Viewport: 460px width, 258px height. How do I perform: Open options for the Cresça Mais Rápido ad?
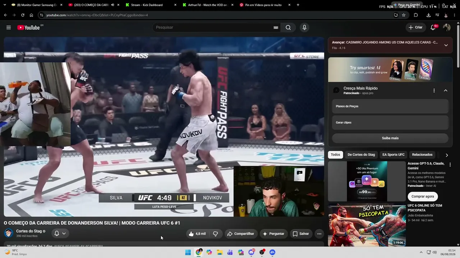(x=434, y=91)
